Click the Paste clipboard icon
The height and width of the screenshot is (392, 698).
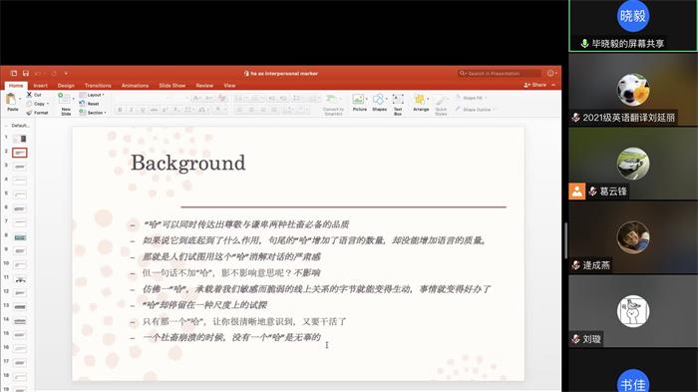[x=11, y=99]
